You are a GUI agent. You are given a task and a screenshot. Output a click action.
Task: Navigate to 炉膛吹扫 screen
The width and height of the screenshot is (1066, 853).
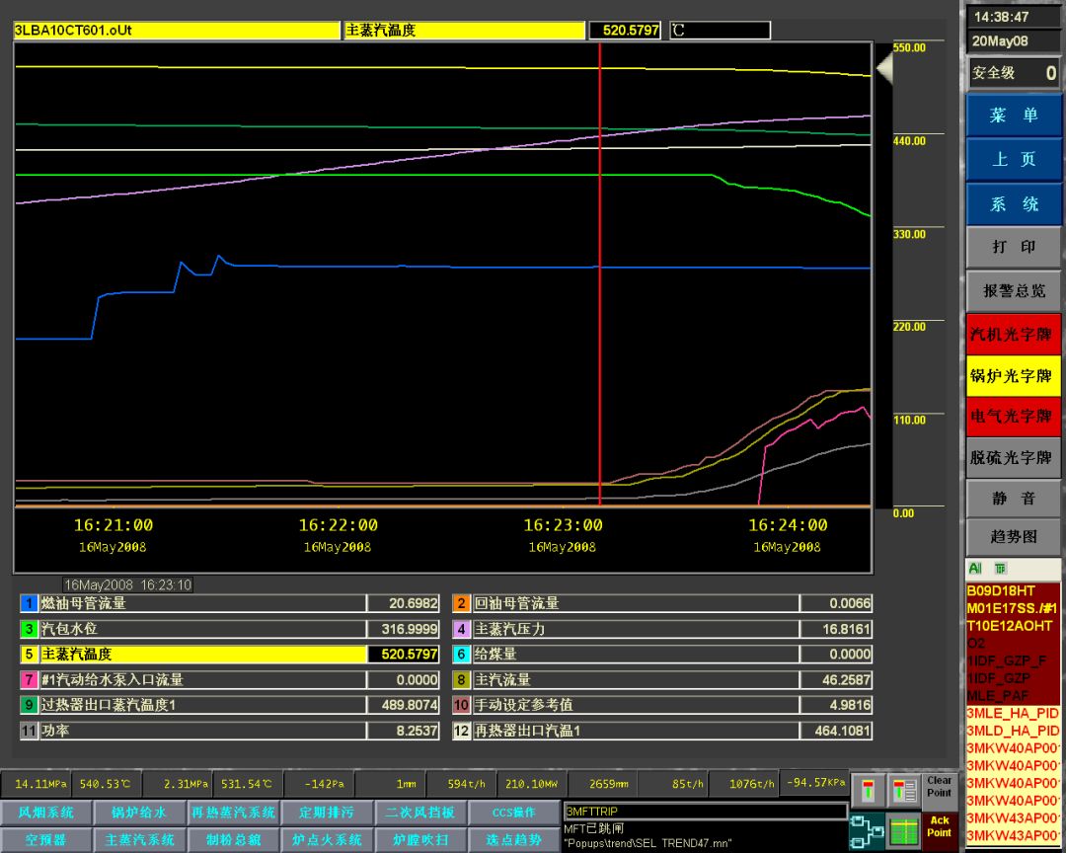(x=420, y=840)
